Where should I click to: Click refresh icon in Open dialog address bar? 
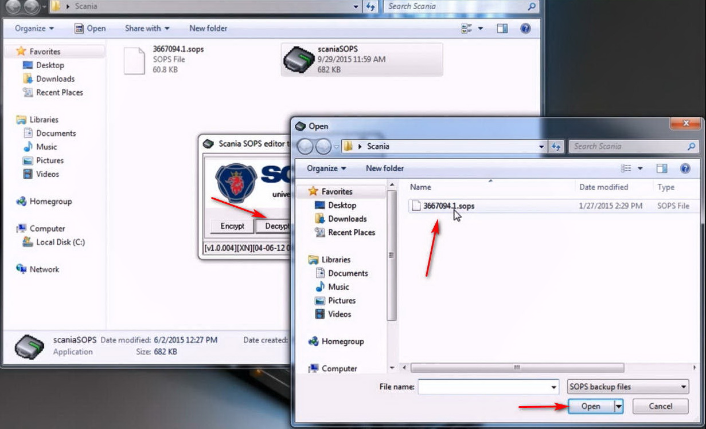[x=556, y=147]
